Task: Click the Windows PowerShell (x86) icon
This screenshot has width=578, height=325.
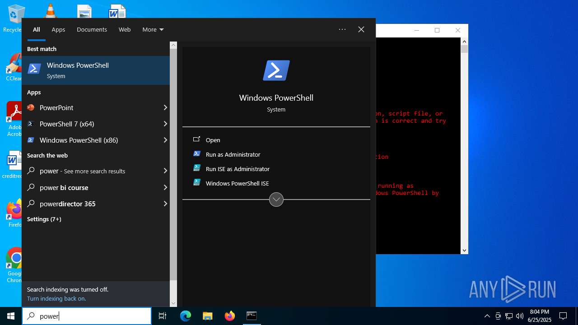Action: pyautogui.click(x=31, y=140)
